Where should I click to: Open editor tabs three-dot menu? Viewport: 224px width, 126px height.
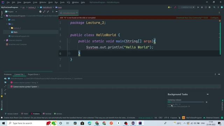point(219,13)
